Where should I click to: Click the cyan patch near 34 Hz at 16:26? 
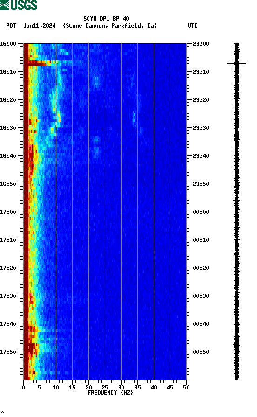click(134, 118)
